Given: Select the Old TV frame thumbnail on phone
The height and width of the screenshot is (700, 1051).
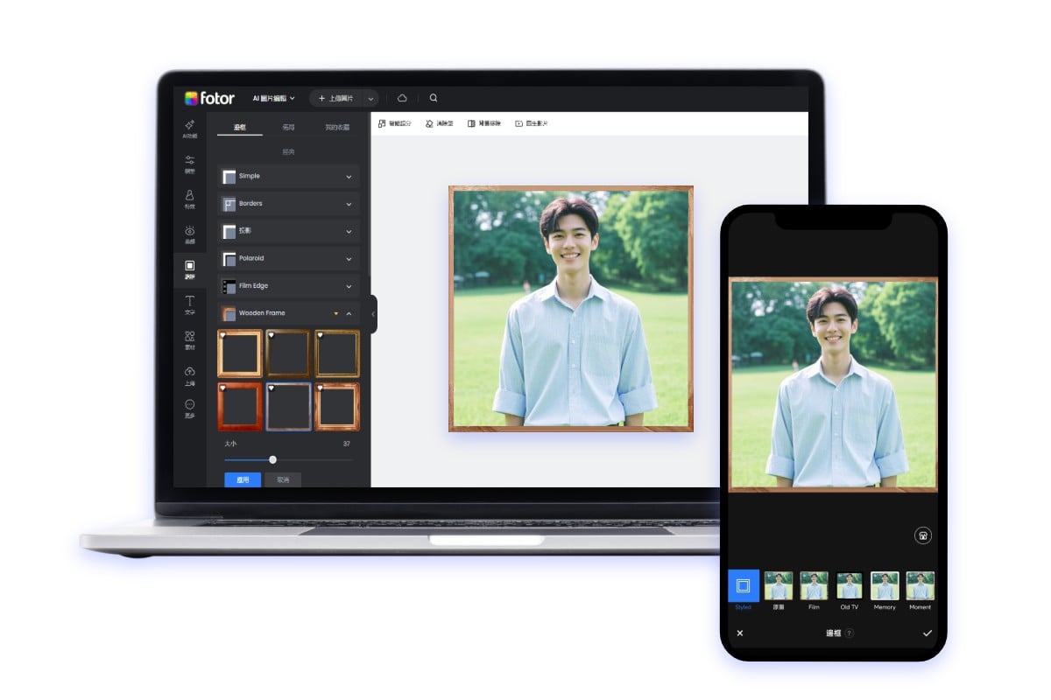Looking at the screenshot, I should (849, 586).
